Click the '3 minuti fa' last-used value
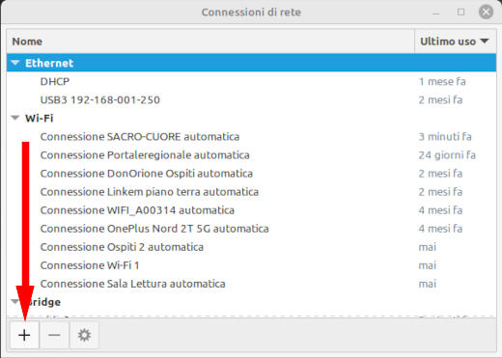Image resolution: width=502 pixels, height=358 pixels. coord(445,137)
